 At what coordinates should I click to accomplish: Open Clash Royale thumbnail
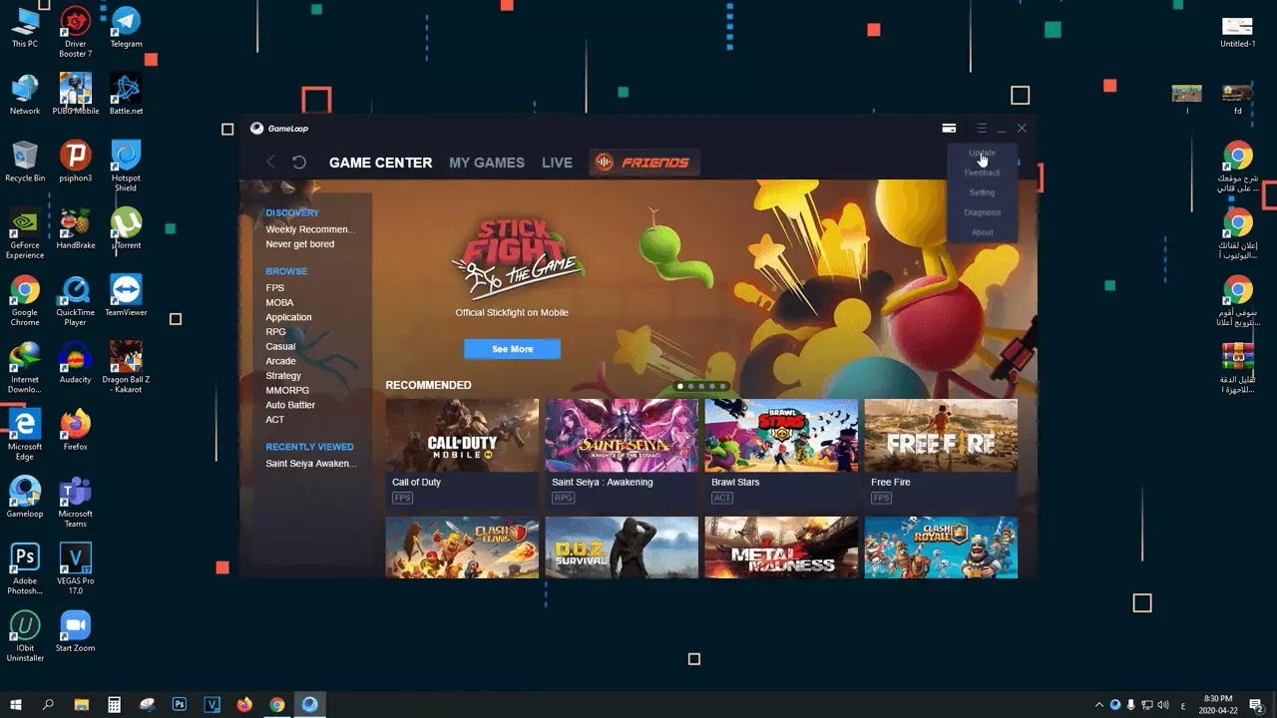point(941,546)
